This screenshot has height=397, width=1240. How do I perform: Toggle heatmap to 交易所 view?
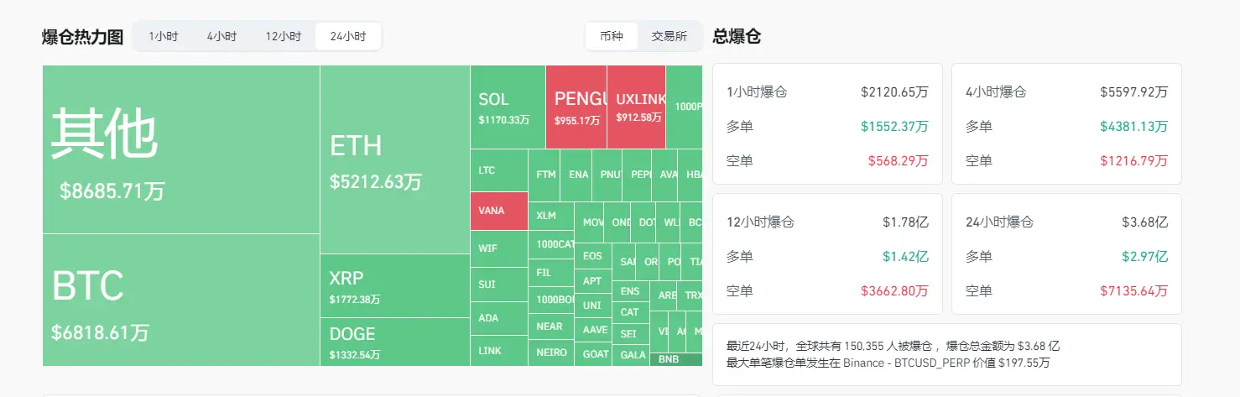(x=669, y=37)
